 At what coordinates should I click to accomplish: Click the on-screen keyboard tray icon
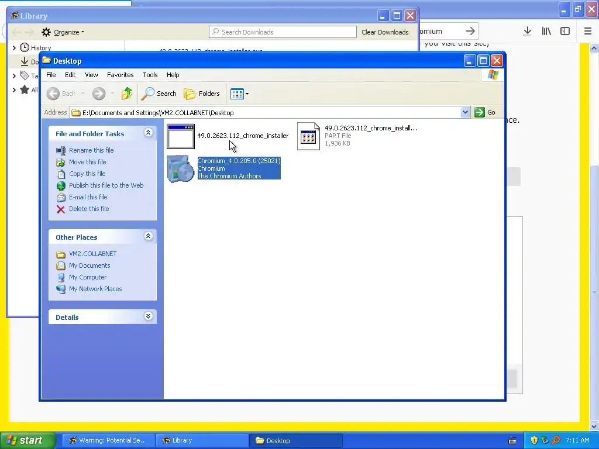click(512, 441)
